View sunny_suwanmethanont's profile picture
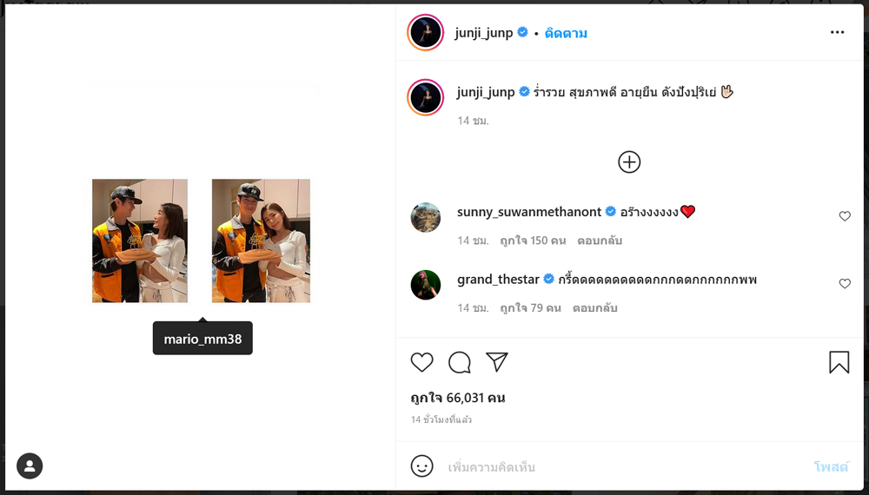 (x=426, y=217)
